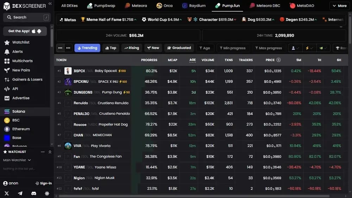Toggle the megaphone ads filter checkbox

[323, 48]
